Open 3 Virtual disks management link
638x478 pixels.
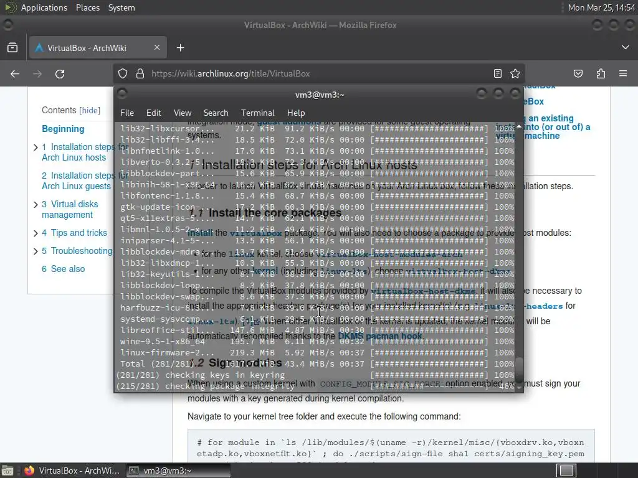[x=70, y=209]
